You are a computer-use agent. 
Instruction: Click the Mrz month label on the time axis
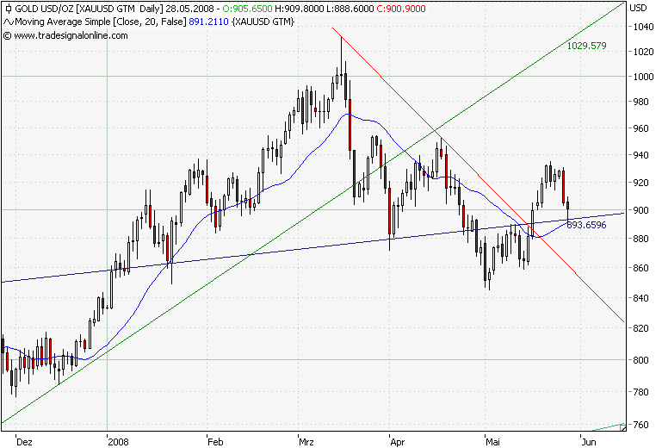pyautogui.click(x=306, y=442)
